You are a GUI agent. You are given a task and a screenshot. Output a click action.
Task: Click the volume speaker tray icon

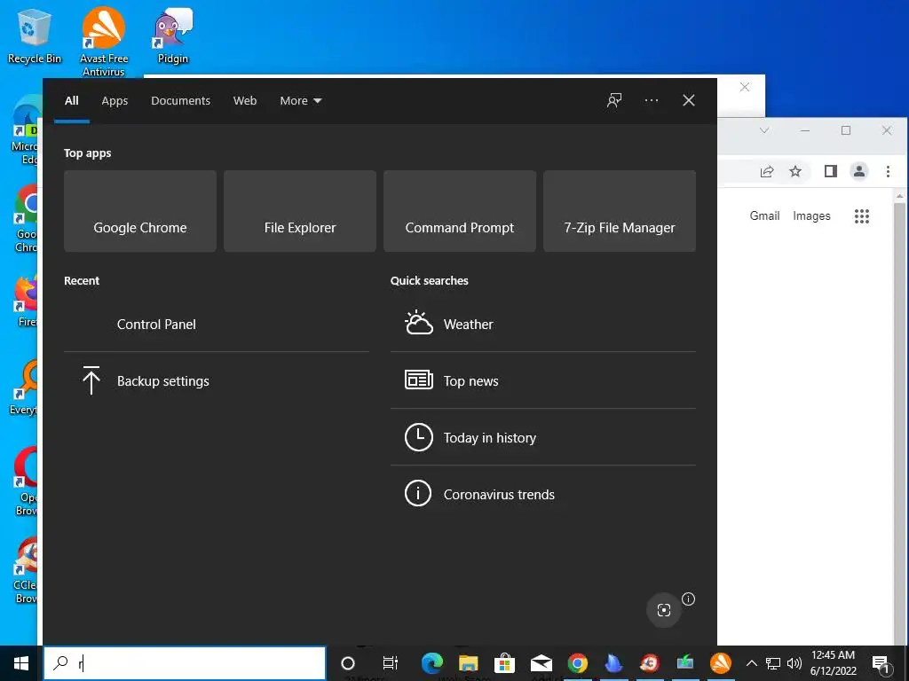(x=794, y=663)
